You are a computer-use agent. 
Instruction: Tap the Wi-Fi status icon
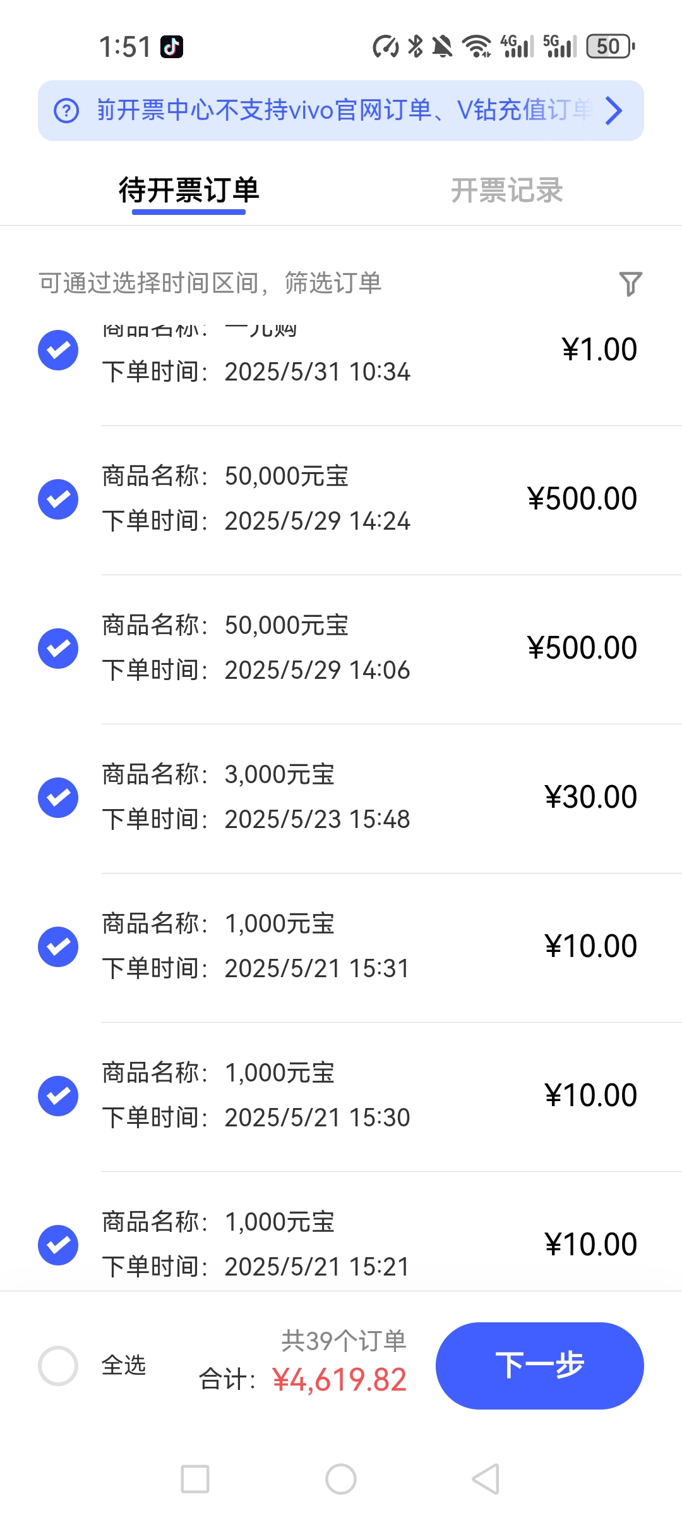coord(477,46)
